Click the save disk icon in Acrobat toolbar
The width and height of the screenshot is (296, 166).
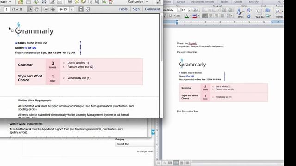[28, 2]
